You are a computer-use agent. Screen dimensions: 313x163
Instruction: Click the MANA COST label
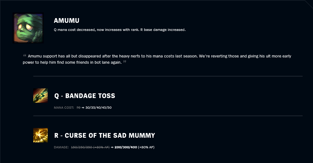tap(64, 108)
